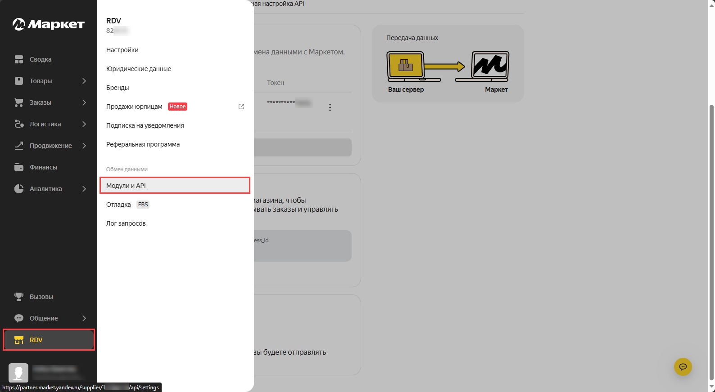Screen dimensions: 715x392
Task: Click the Вызовы trophy icon
Action: click(x=19, y=297)
